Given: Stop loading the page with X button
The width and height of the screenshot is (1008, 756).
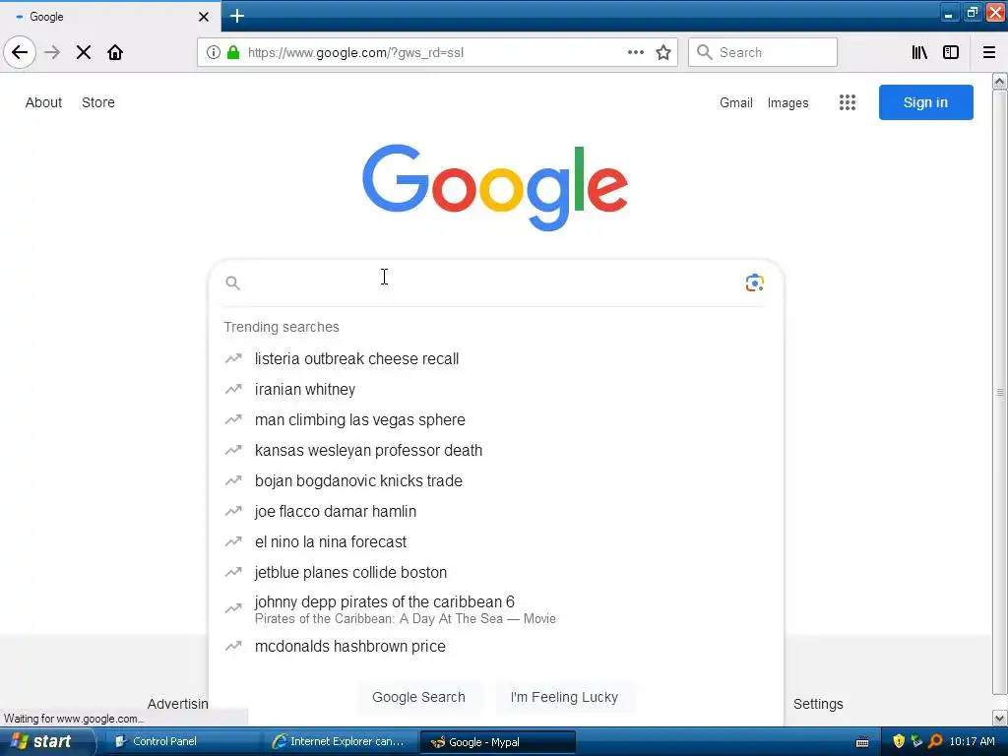Looking at the screenshot, I should pyautogui.click(x=84, y=52).
